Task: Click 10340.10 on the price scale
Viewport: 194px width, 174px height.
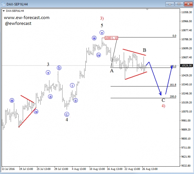Action: 187,85
